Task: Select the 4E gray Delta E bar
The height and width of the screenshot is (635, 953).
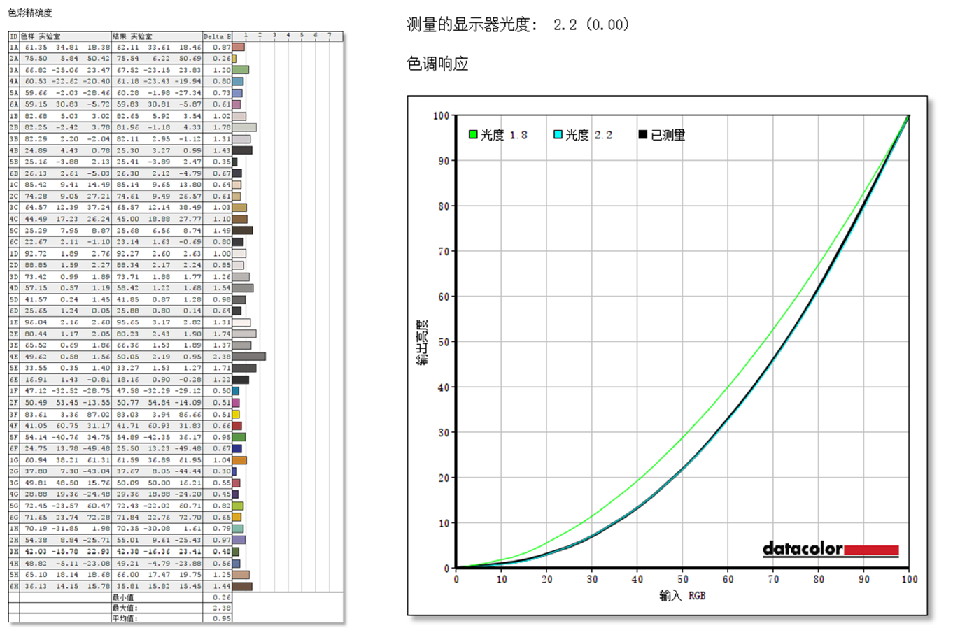Action: pos(249,357)
